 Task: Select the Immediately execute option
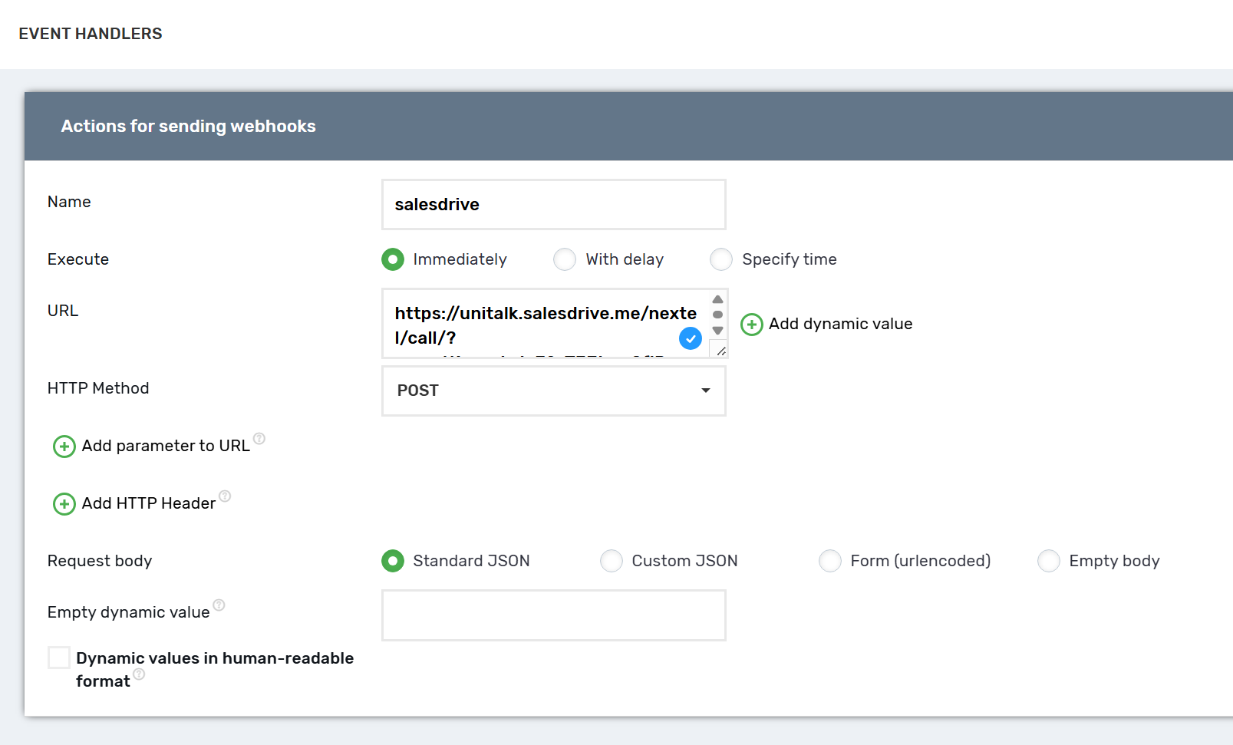click(x=393, y=259)
